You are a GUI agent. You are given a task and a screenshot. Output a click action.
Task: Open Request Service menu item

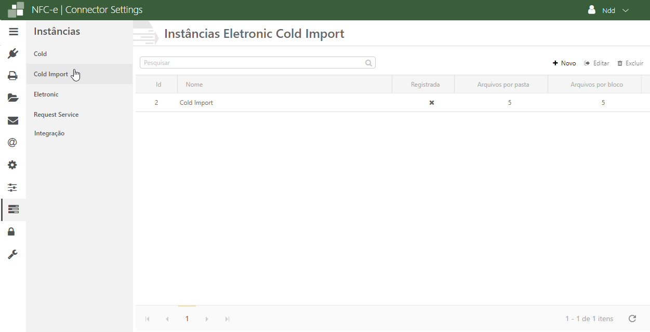click(56, 115)
